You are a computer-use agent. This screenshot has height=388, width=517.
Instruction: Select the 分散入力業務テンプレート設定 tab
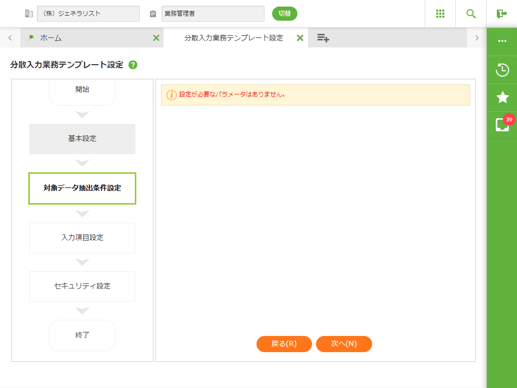point(233,38)
